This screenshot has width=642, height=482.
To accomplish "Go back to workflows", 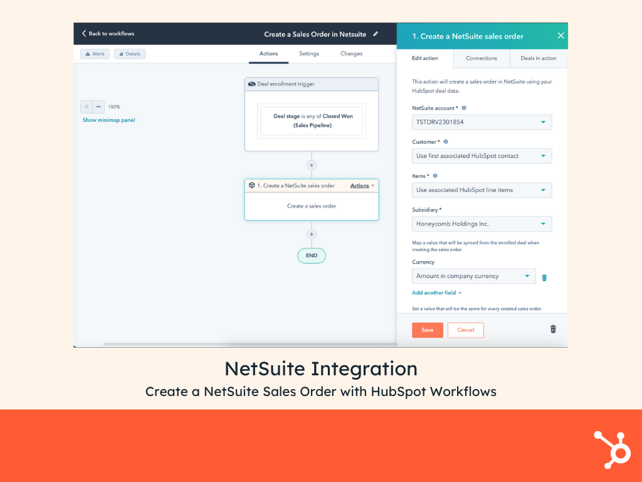I will click(108, 34).
